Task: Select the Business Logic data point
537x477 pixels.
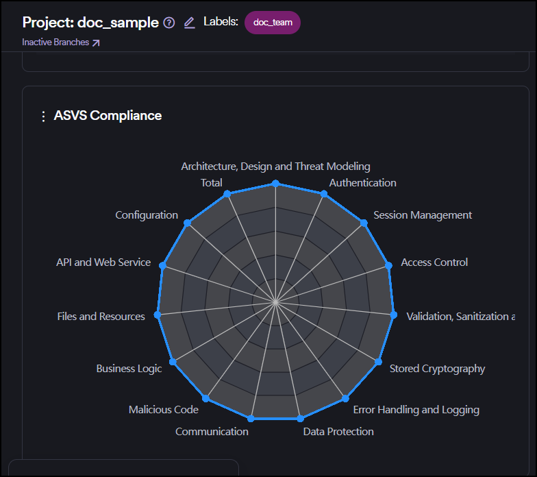Action: pos(173,361)
